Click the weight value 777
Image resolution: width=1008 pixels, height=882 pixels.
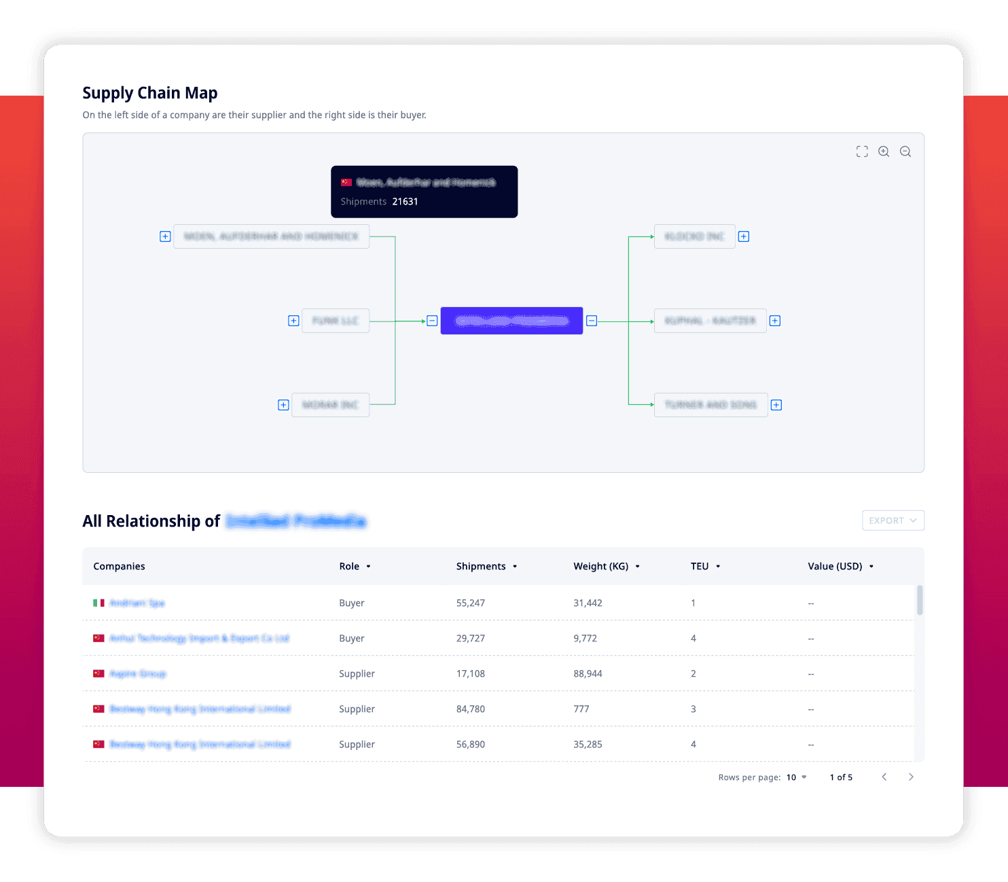pyautogui.click(x=581, y=709)
